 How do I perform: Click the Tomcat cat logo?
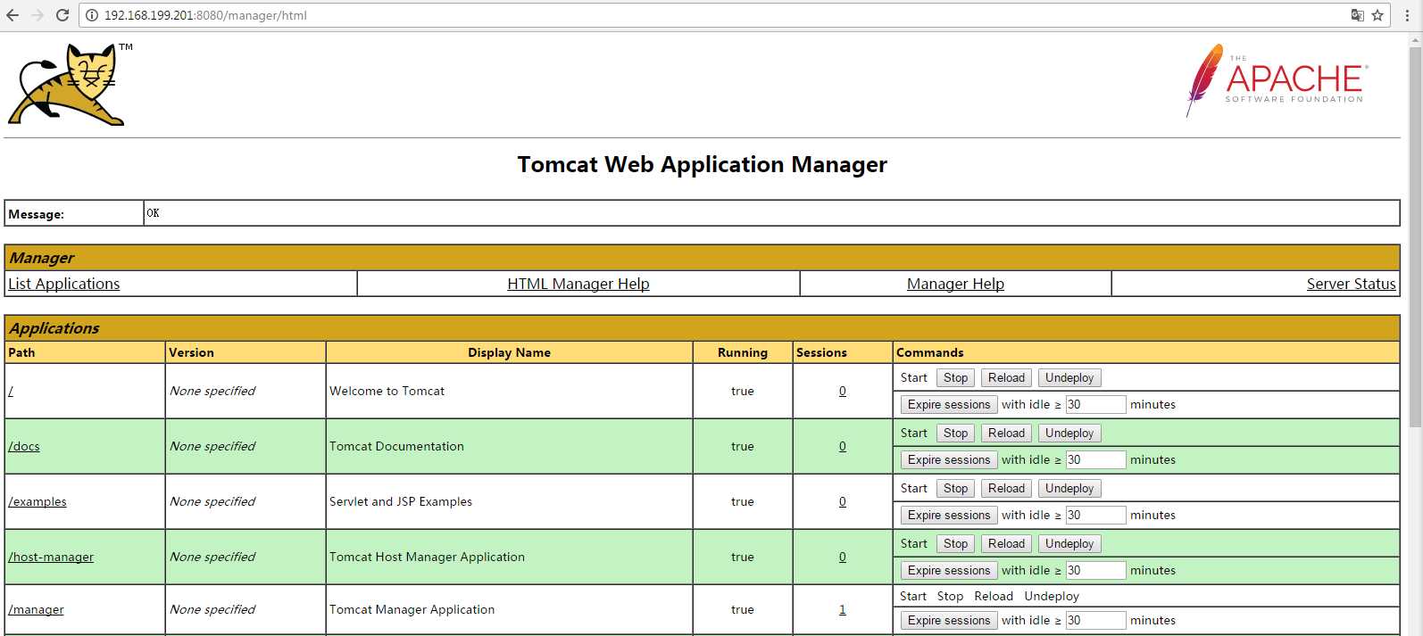71,85
